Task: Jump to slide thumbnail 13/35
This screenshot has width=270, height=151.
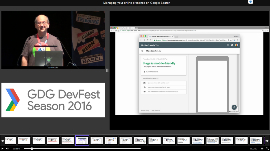Action: [184, 141]
